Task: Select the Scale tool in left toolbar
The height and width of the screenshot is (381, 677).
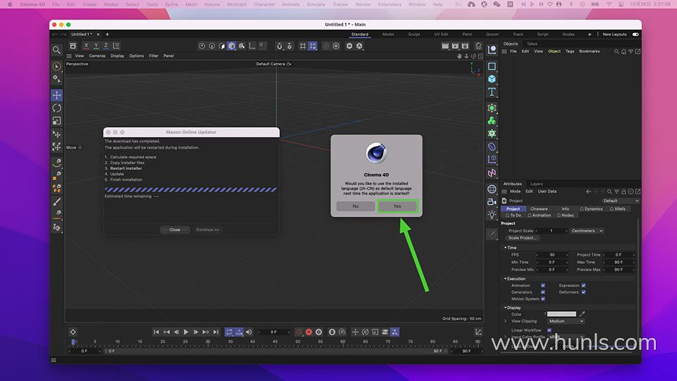Action: point(56,121)
